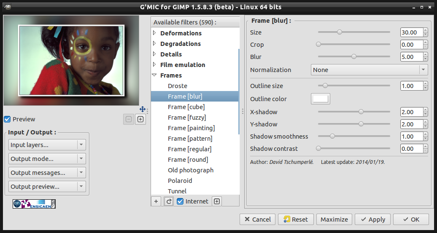Click the Shadow smoothness value field
Image resolution: width=437 pixels, height=233 pixels.
point(412,137)
